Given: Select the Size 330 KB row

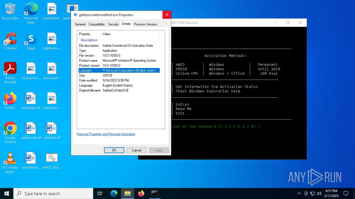Looking at the screenshot, I should coord(119,75).
